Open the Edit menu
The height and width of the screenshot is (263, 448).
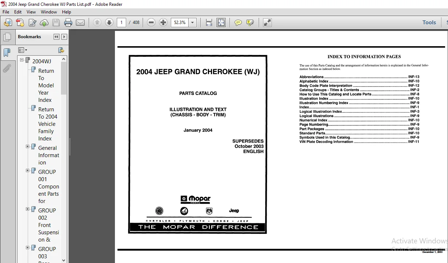coord(18,12)
